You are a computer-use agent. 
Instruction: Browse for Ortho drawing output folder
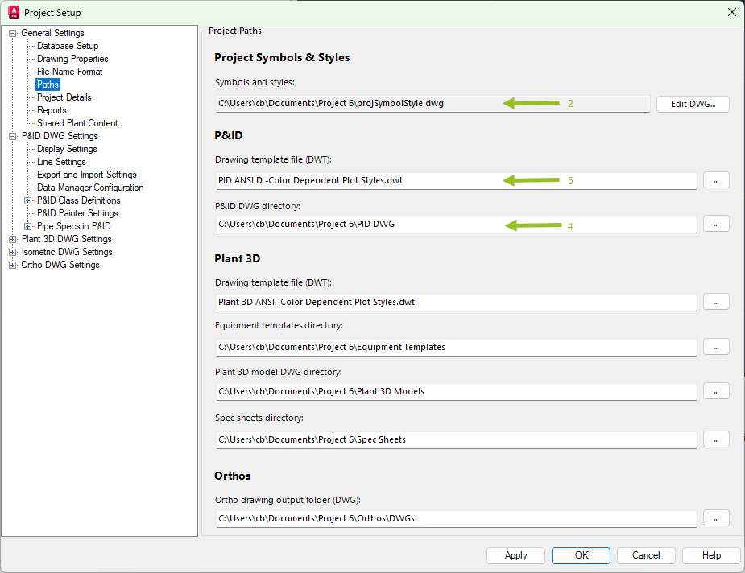[x=716, y=518]
